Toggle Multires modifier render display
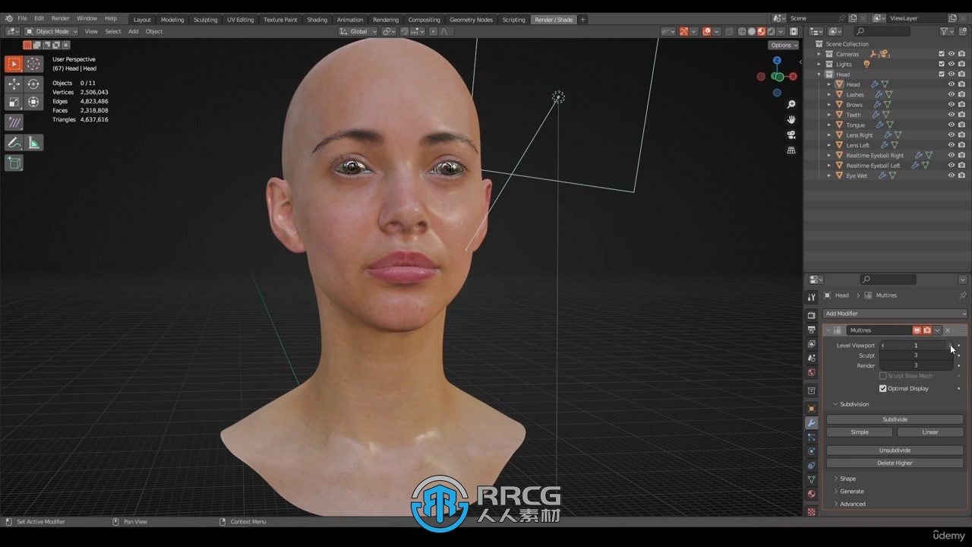Viewport: 972px width, 547px height. pyautogui.click(x=927, y=330)
